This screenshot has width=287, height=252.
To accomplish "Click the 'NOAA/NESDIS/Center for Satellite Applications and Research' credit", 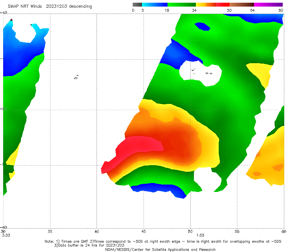I will 160,249.
